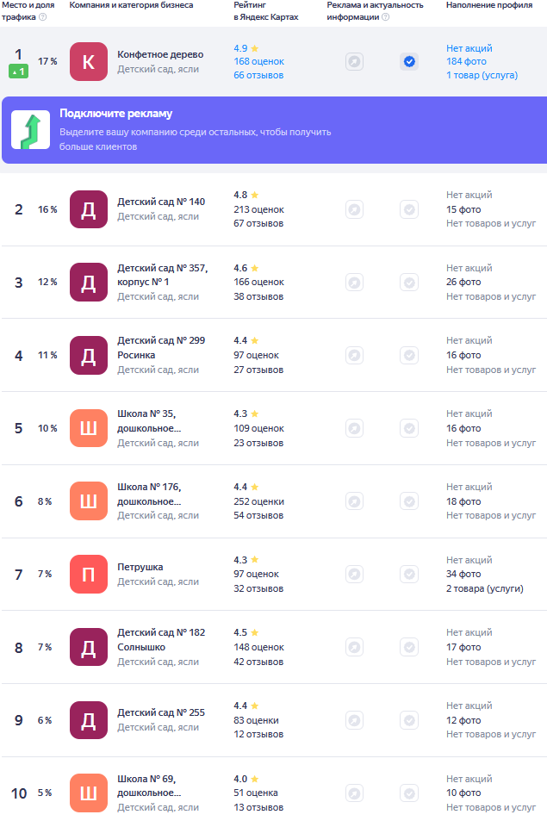The image size is (547, 827).
Task: Select the 'Детский сад № 299 Росинка' company name
Action: pyautogui.click(x=161, y=347)
